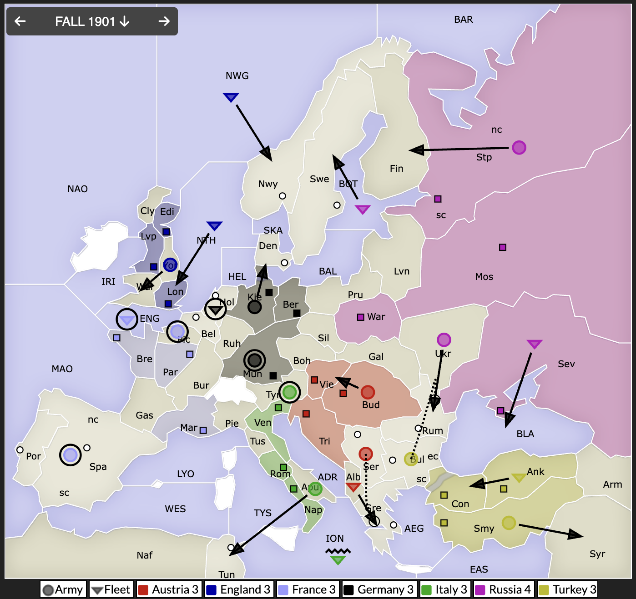The height and width of the screenshot is (599, 636).
Task: Click the AEG sea region label
Action: click(414, 528)
